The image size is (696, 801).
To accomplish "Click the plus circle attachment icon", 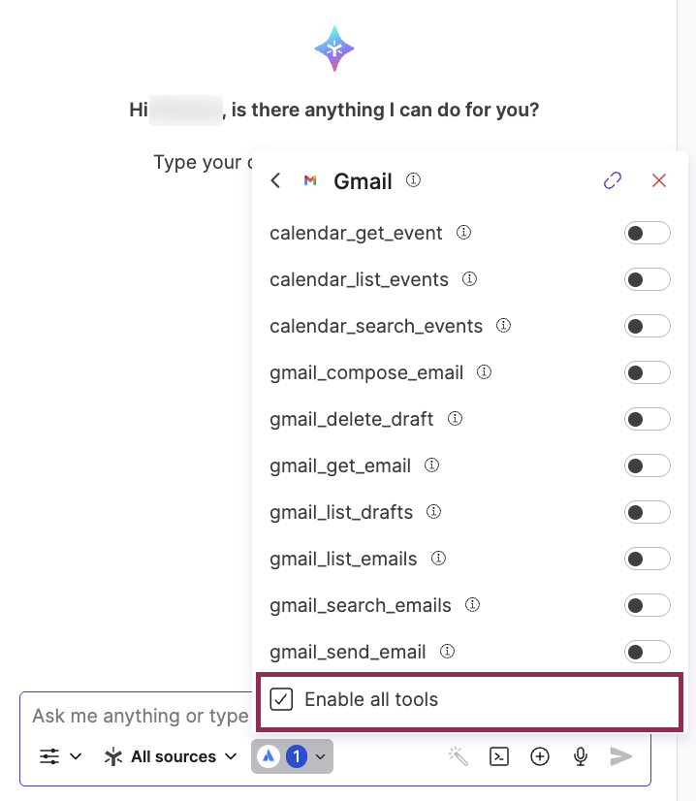I will (540, 756).
